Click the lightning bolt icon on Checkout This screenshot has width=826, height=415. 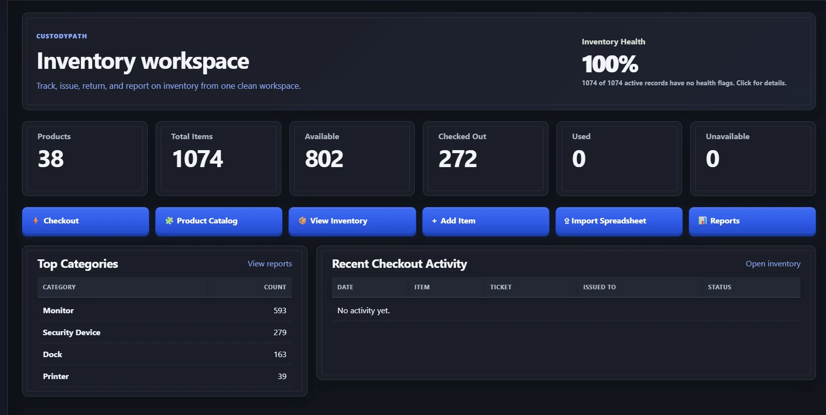[36, 220]
